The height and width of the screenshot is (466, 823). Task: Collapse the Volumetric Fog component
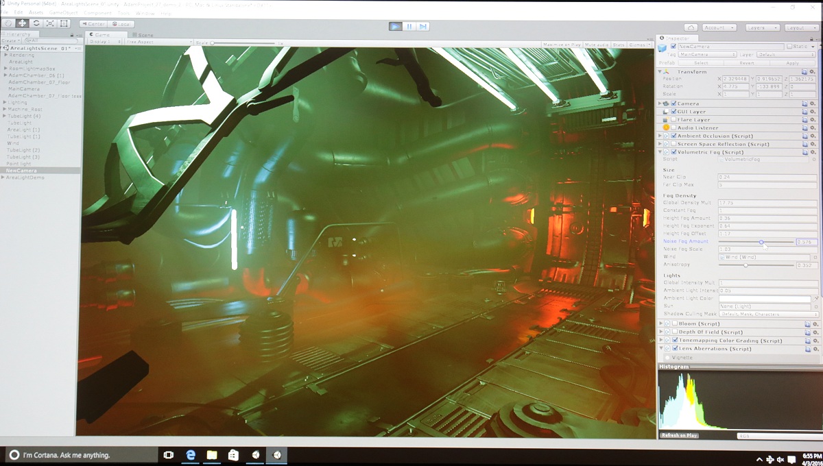tap(660, 152)
